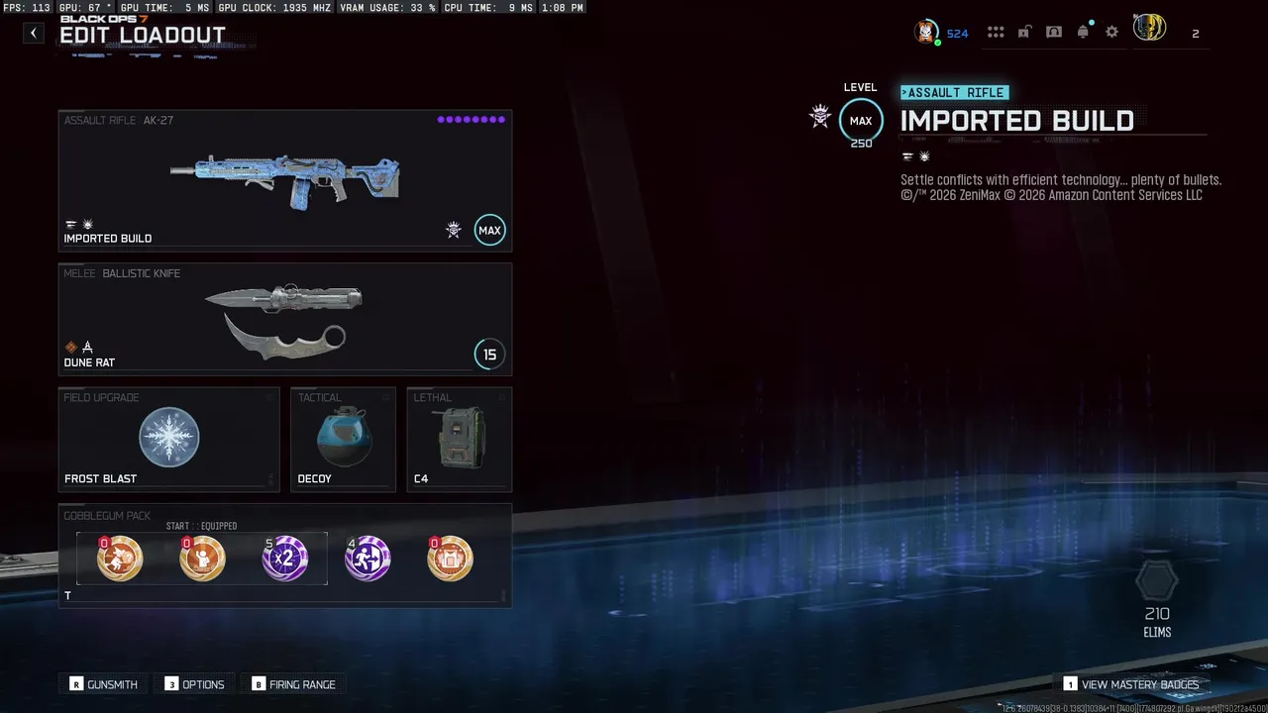Viewport: 1268px width, 713px height.
Task: Click the weapon description text
Action: click(1061, 187)
